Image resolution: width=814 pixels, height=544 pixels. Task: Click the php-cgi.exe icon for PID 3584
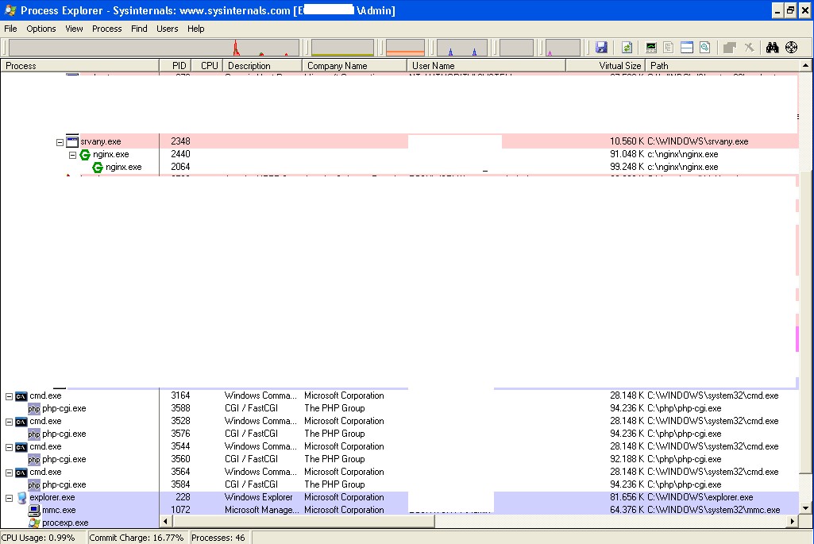click(33, 484)
